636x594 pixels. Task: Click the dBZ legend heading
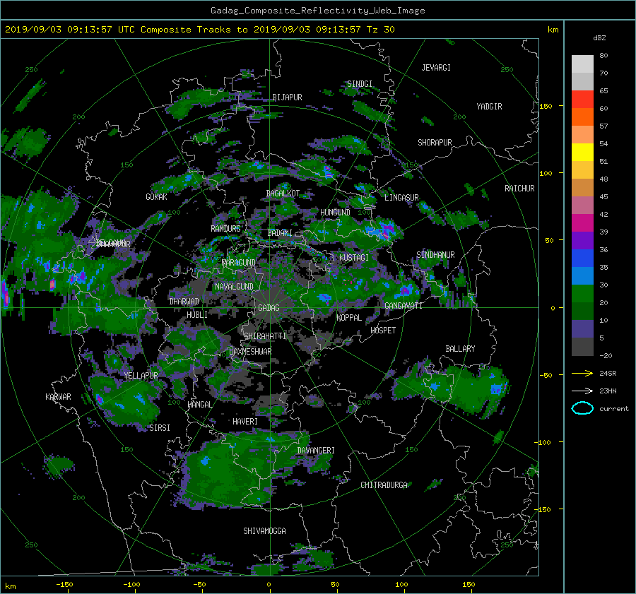tap(599, 38)
